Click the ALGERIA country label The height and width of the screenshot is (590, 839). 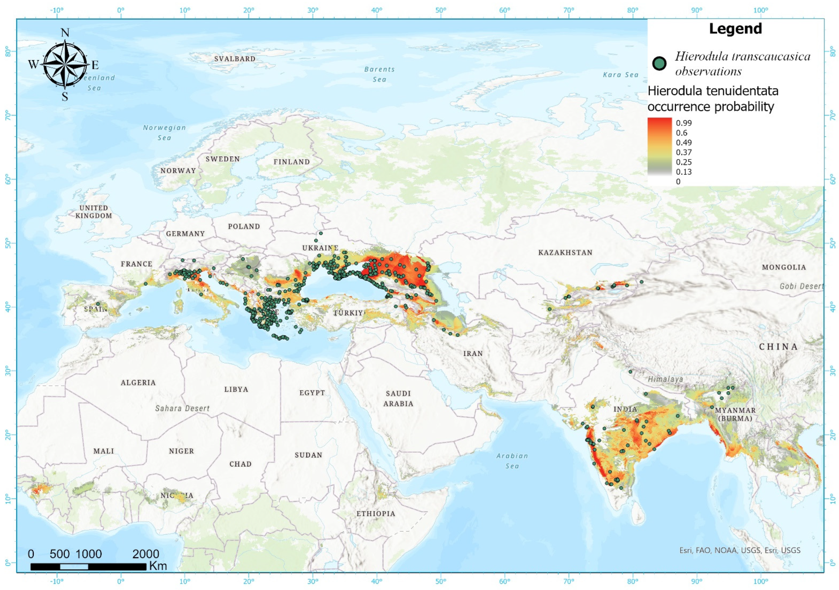(x=138, y=382)
